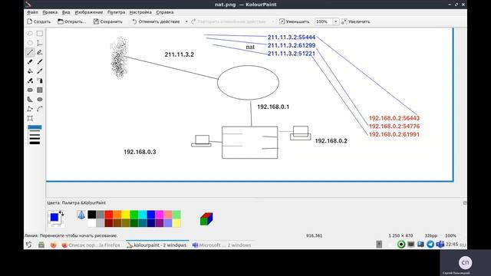Click the Создать toolbar button
The height and width of the screenshot is (276, 491).
(39, 21)
